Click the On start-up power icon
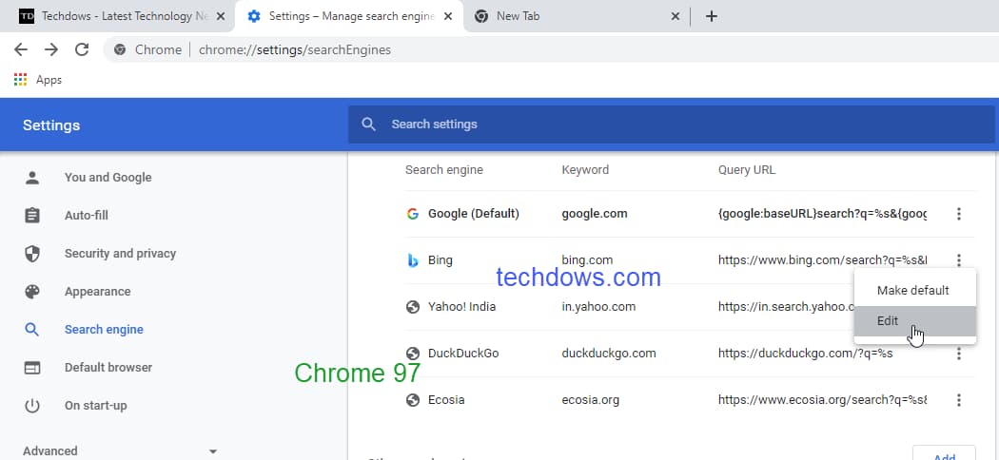 point(31,406)
